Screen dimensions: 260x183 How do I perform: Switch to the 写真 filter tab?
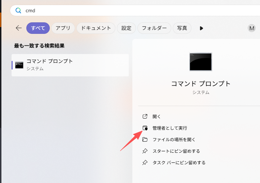point(182,28)
